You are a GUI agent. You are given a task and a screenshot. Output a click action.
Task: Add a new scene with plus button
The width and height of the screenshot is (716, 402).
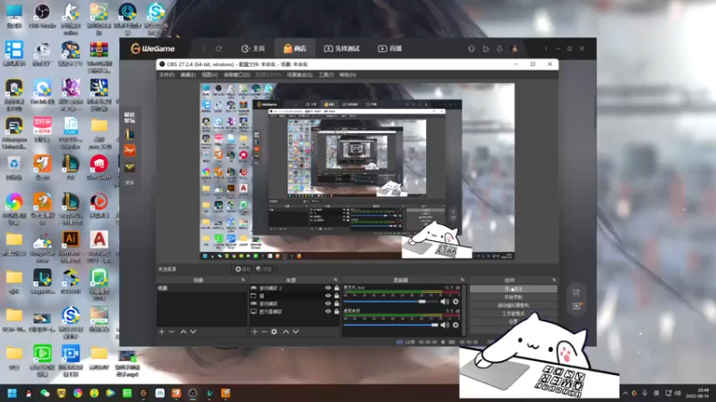162,331
